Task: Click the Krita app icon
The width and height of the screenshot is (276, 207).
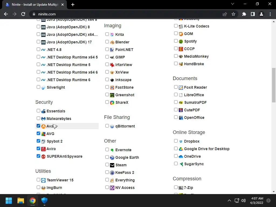Action: click(x=112, y=35)
